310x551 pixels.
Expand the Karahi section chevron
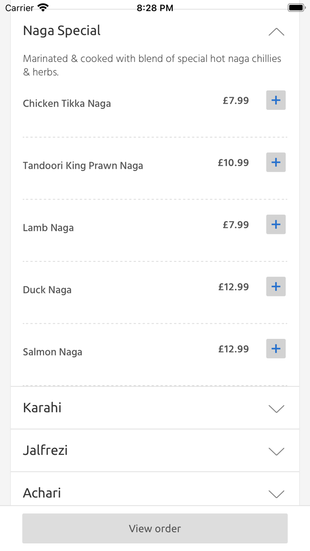tap(276, 408)
